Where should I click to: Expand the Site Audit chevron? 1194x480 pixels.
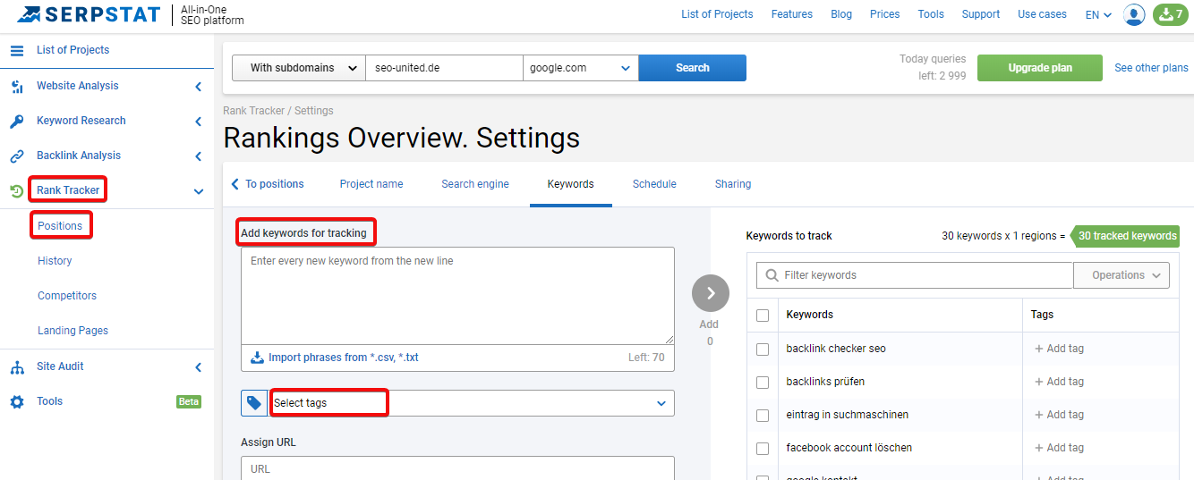coord(198,367)
